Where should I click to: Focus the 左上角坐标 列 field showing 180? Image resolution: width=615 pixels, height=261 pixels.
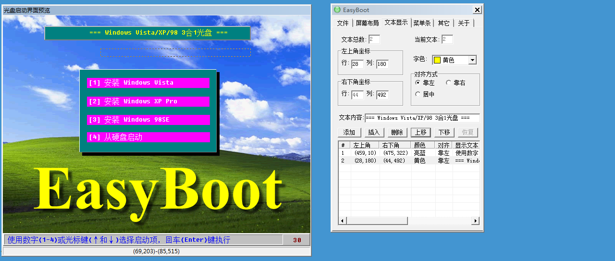tap(382, 64)
